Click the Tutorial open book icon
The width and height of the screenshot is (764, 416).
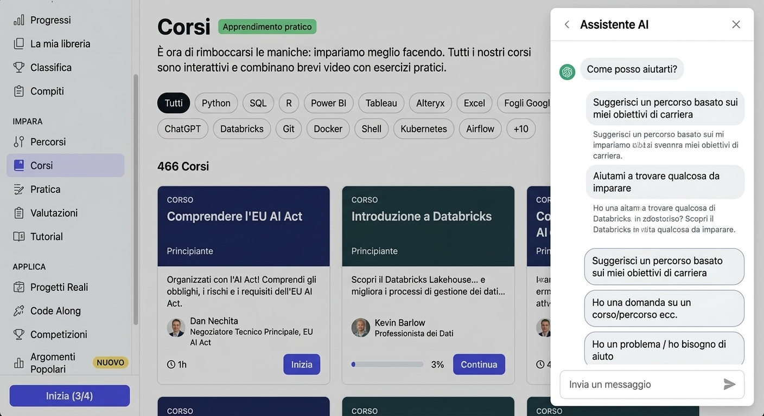coord(19,237)
